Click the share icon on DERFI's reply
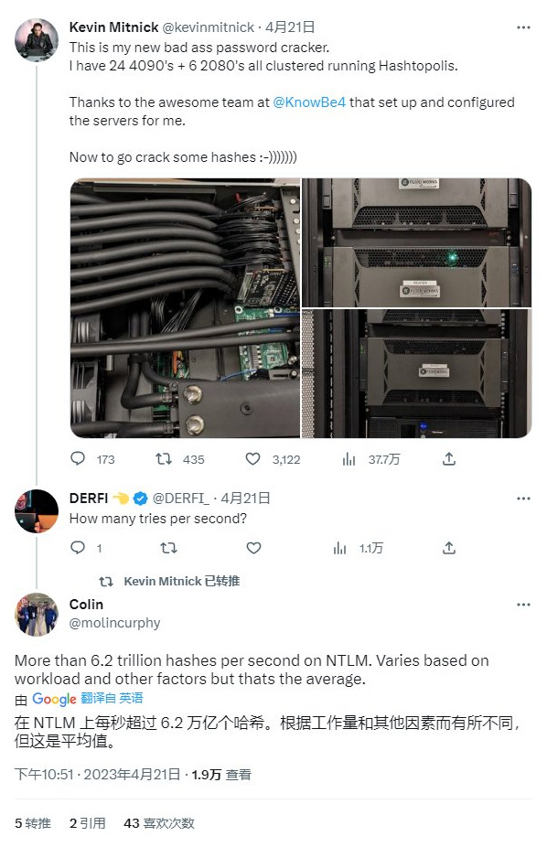547x847 pixels. click(448, 548)
